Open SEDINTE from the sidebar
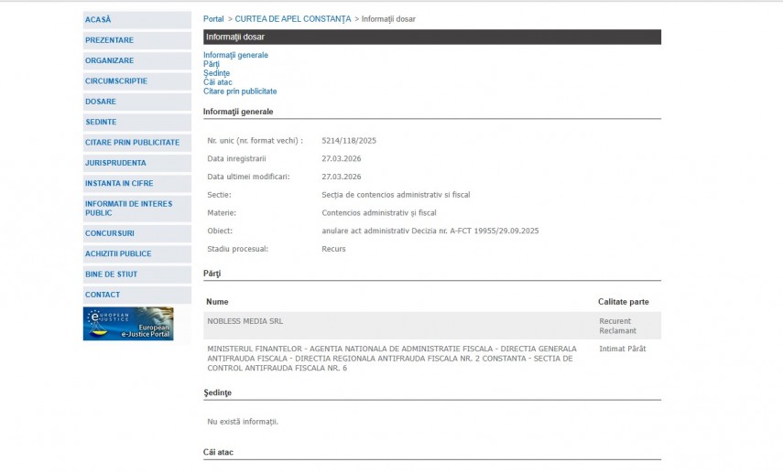The height and width of the screenshot is (473, 783). pos(101,122)
